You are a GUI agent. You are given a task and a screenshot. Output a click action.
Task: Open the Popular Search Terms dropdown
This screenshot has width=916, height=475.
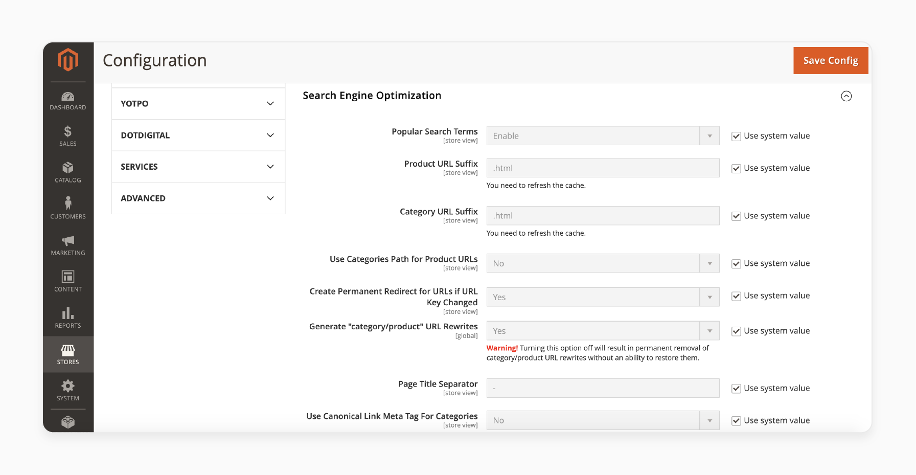click(x=603, y=136)
